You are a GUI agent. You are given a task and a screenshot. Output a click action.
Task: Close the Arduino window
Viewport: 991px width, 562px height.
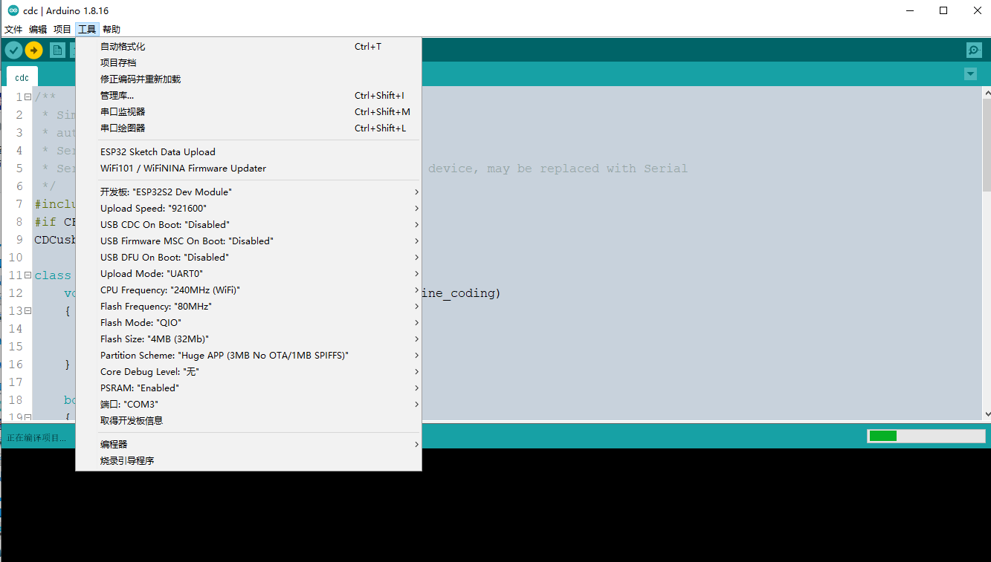pyautogui.click(x=977, y=10)
